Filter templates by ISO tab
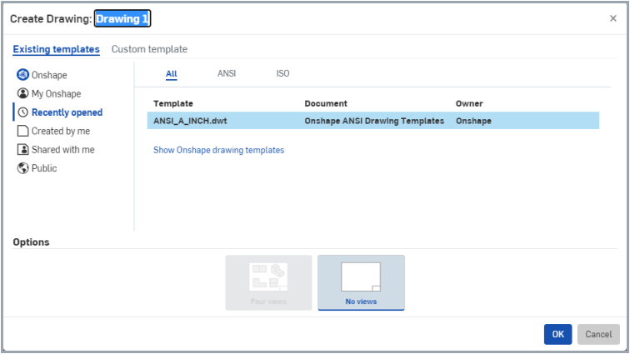Screen dimensions: 630x354 [x=282, y=73]
